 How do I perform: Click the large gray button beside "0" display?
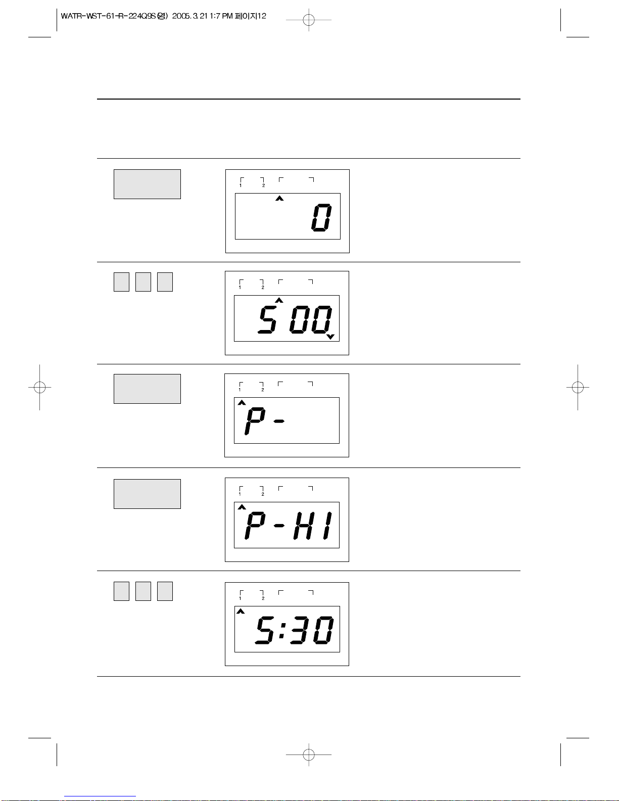click(x=147, y=184)
